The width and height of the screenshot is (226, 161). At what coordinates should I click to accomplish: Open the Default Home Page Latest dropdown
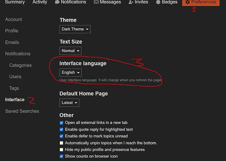tap(70, 103)
